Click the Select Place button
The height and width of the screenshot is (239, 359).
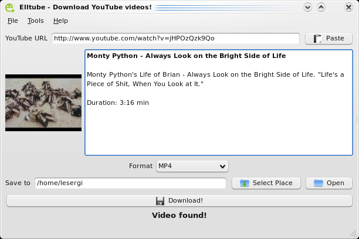point(266,183)
